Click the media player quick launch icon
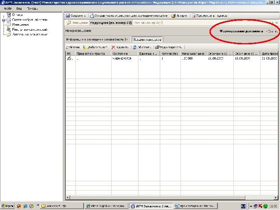Image resolution: width=280 pixels, height=210 pixels. pos(31,206)
